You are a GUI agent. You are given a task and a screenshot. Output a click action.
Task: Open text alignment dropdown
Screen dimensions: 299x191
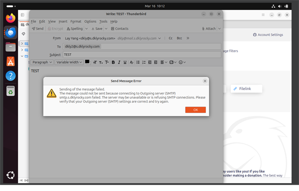coord(164,62)
